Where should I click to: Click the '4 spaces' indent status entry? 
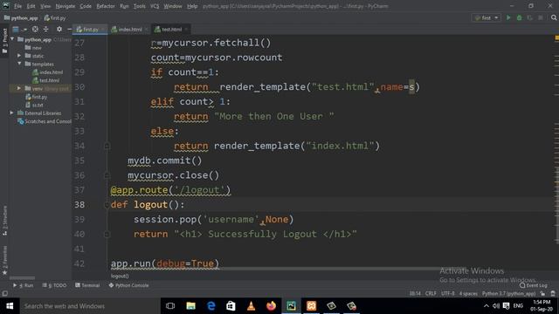point(468,294)
